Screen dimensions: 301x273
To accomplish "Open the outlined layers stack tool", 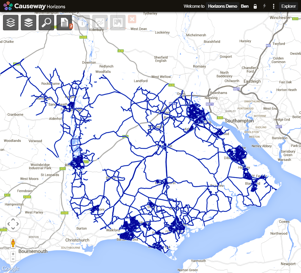I will tap(11, 23).
